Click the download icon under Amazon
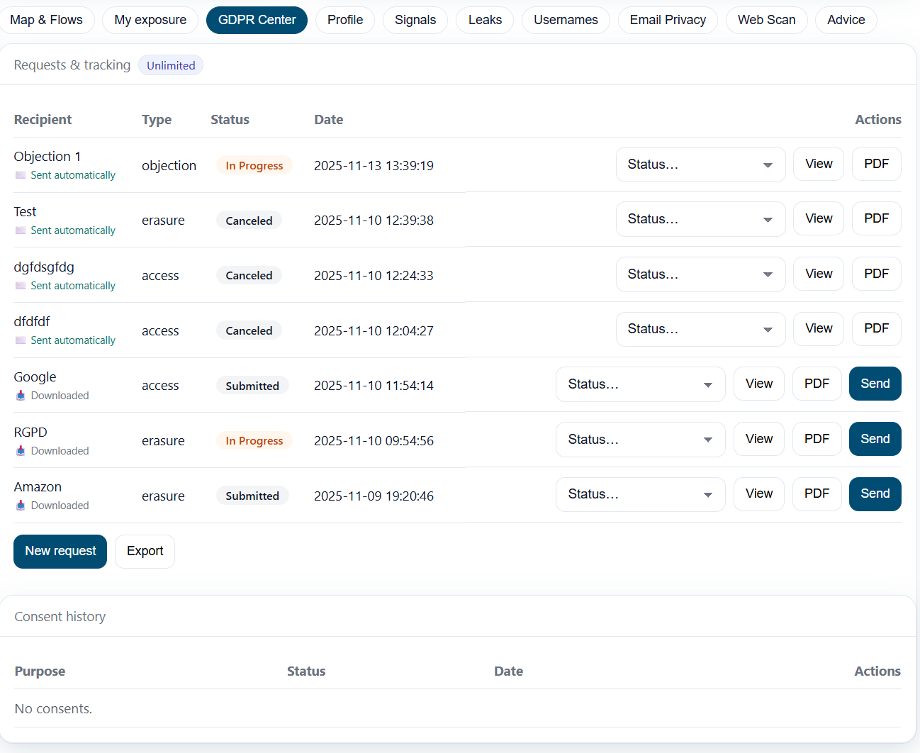Image resolution: width=920 pixels, height=753 pixels. coord(21,506)
